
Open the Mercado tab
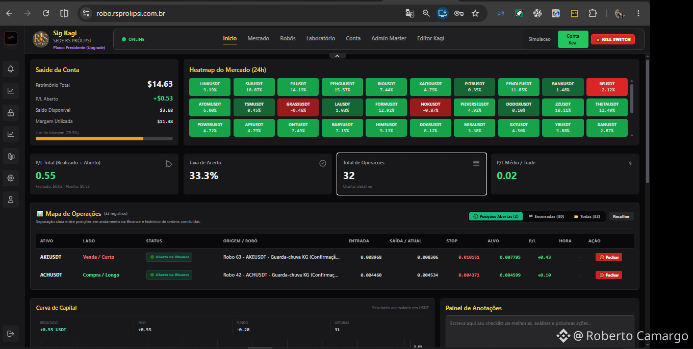point(258,38)
